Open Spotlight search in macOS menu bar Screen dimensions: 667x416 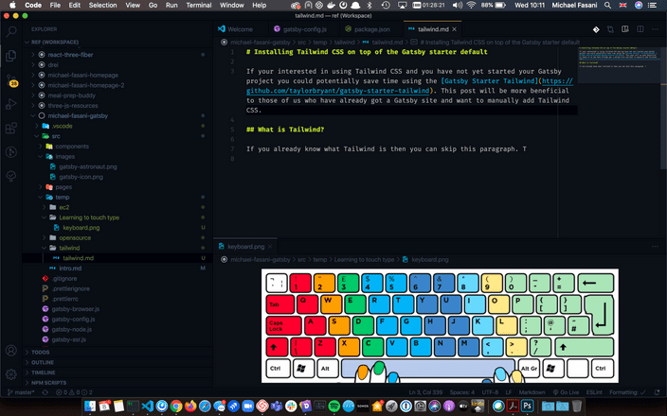click(x=608, y=5)
